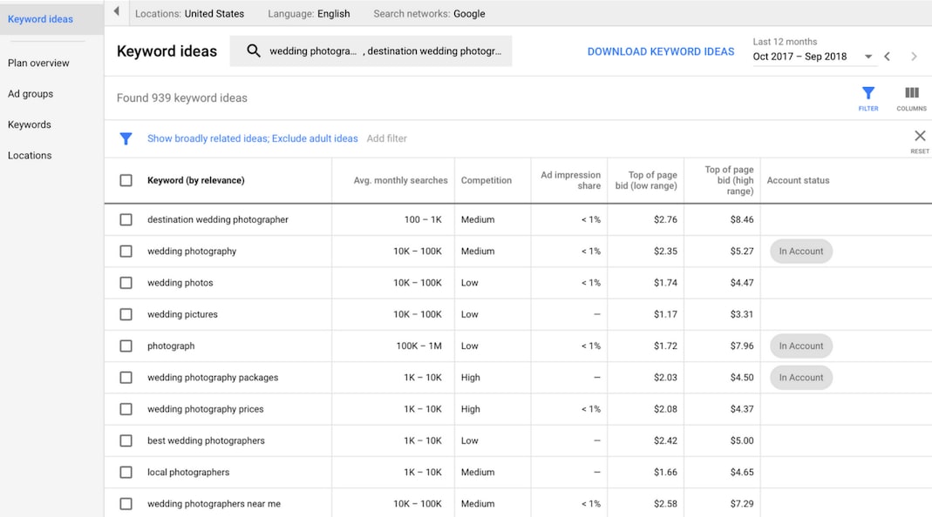
Task: Sort by Top of page bid (high range)
Action: click(729, 180)
